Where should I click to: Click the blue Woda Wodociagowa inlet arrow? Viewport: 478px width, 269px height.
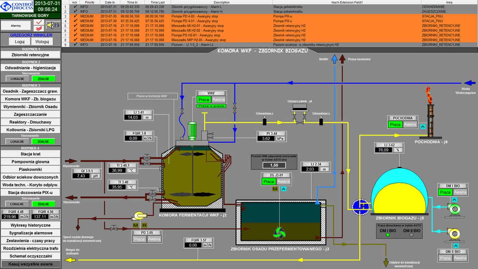pyautogui.click(x=469, y=83)
